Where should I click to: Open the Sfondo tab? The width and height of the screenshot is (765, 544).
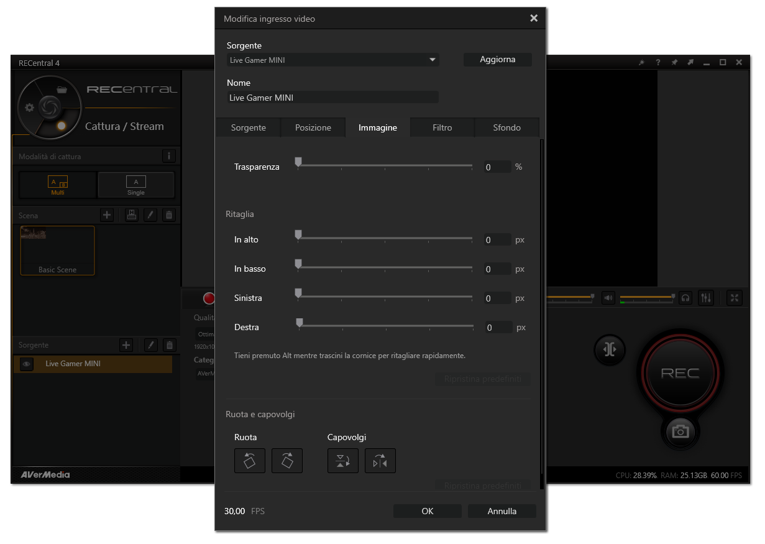[x=507, y=127]
